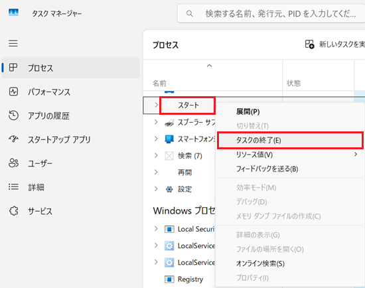
Task: Expand the first LocalService row
Action: coord(156,246)
